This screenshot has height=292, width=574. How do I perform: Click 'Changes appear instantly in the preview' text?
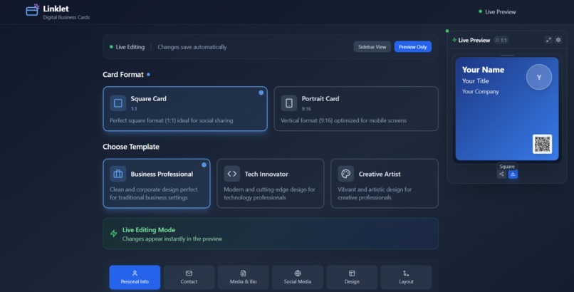172,239
